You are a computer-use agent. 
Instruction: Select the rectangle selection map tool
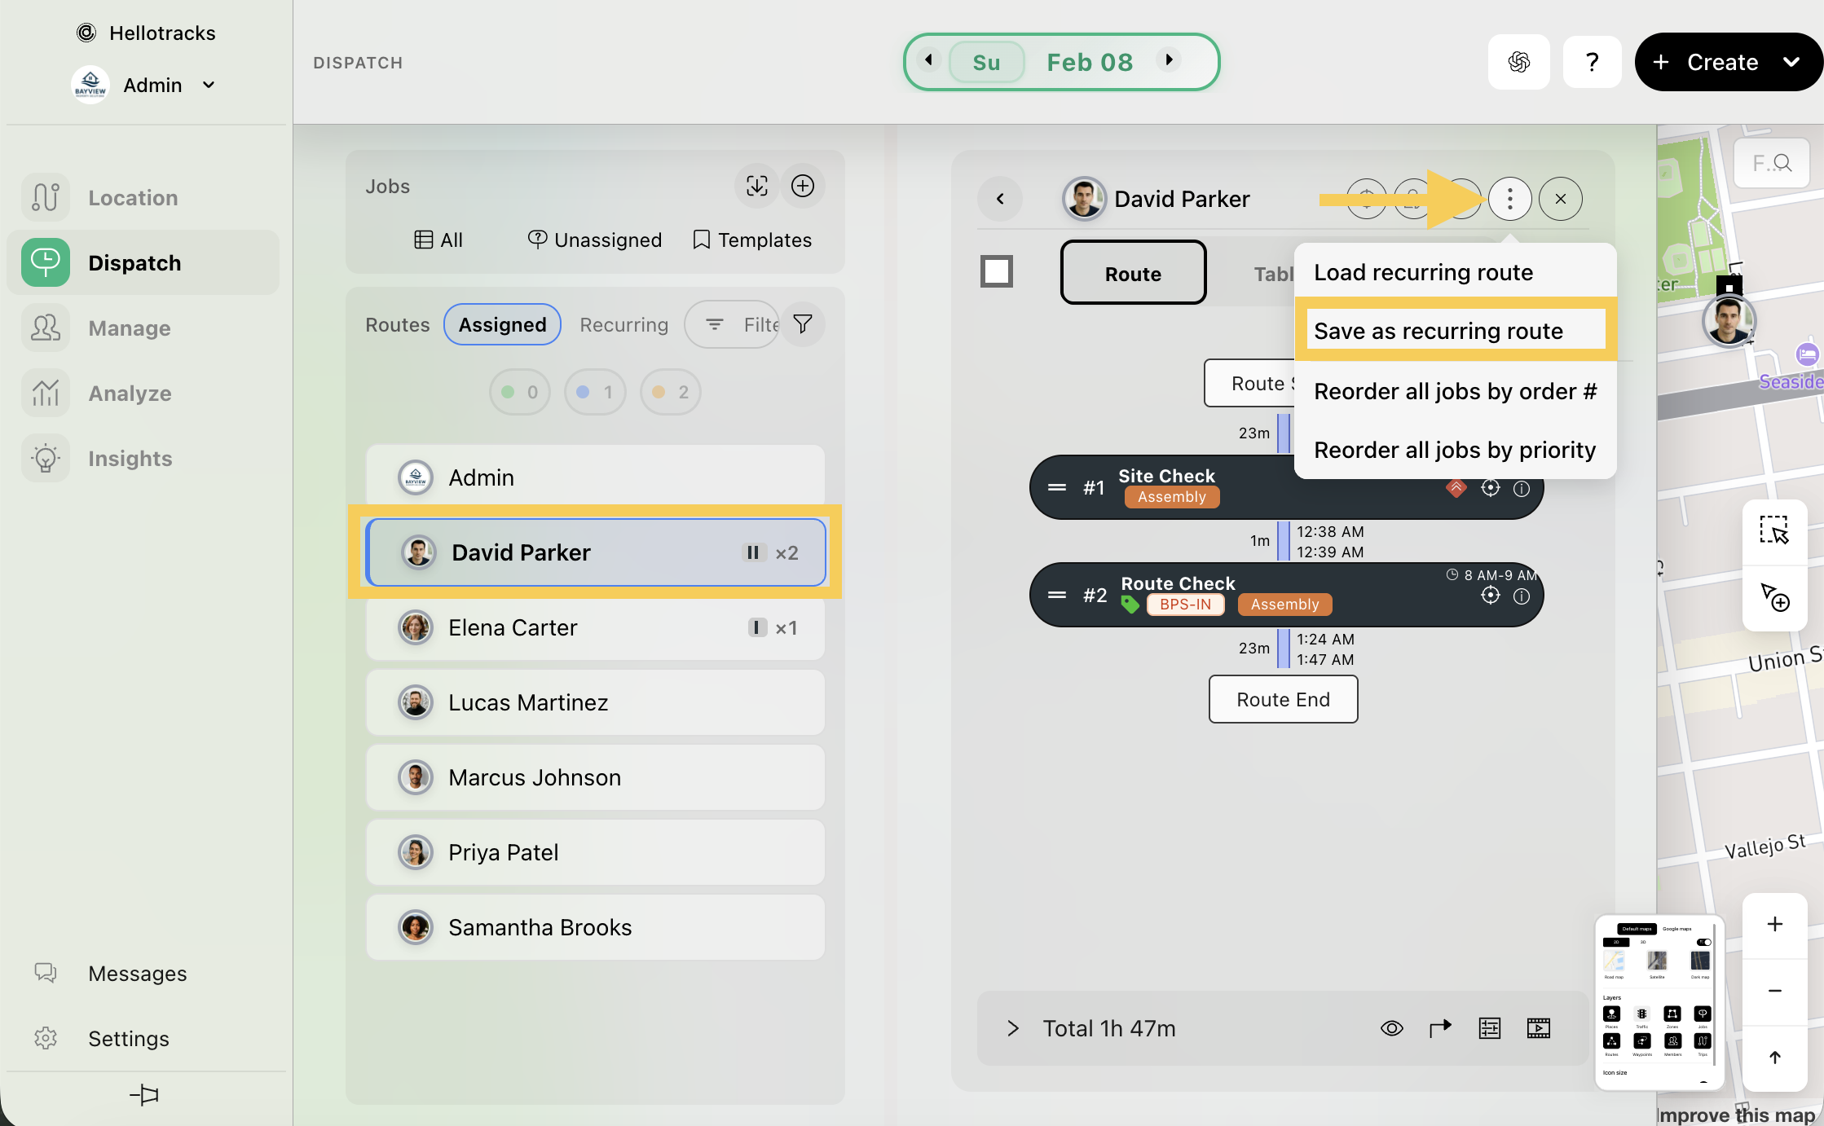(x=1773, y=530)
